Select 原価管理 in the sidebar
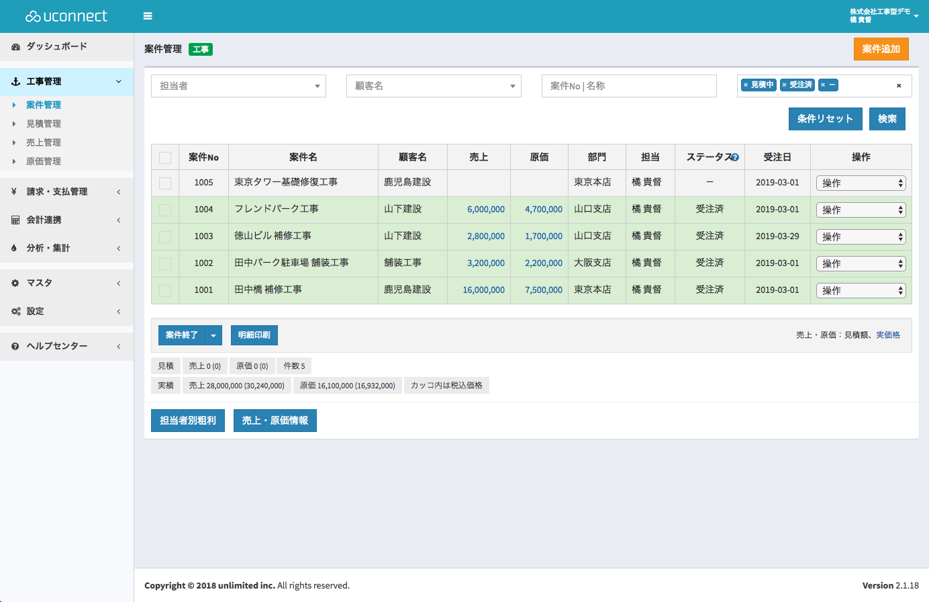Screen dimensions: 929x602 (x=44, y=161)
